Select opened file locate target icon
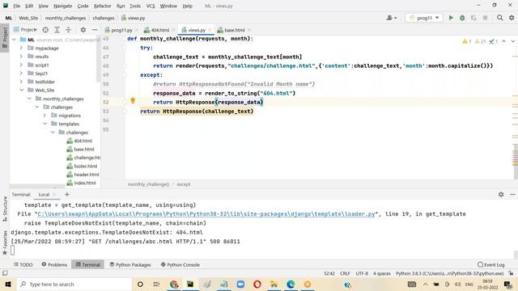 [x=45, y=30]
